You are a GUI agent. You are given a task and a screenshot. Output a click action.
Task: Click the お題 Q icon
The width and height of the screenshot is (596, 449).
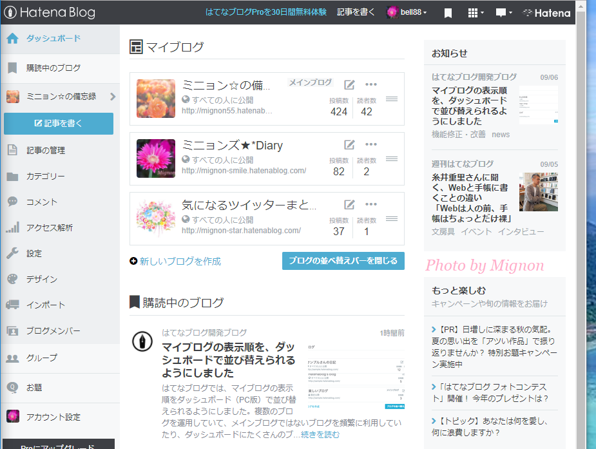[x=12, y=387]
